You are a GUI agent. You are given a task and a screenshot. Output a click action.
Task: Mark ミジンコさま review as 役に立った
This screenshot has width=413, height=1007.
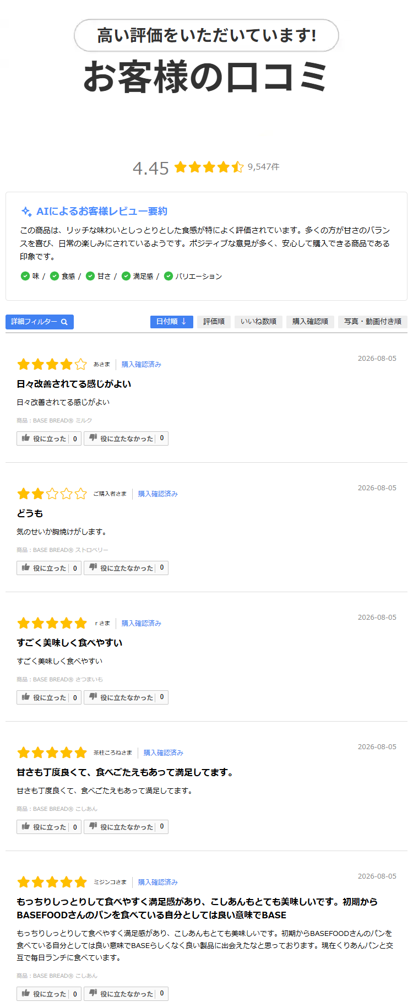(x=49, y=994)
